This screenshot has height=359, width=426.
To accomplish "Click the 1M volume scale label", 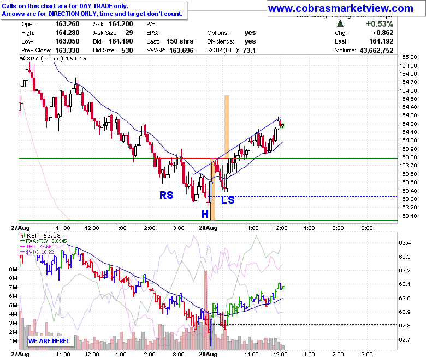I will tap(13, 340).
